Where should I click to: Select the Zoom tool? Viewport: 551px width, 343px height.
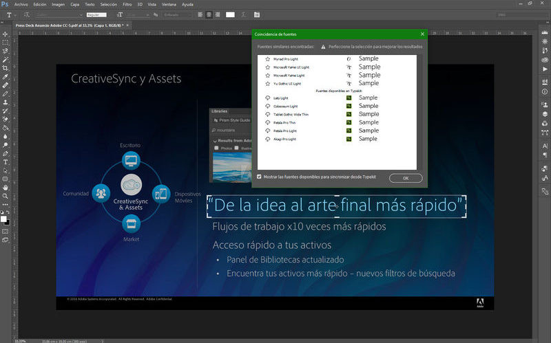point(6,196)
